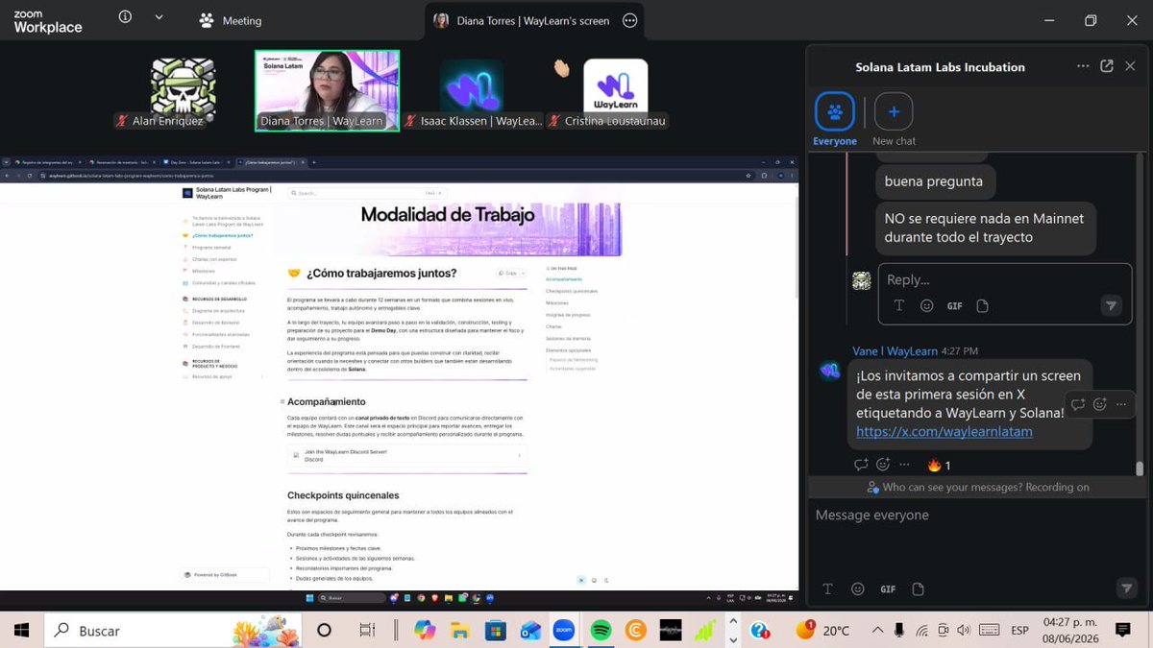Screen dimensions: 1153x648
Task: Select Cristina Loustaunau video thumbnail
Action: [x=616, y=90]
